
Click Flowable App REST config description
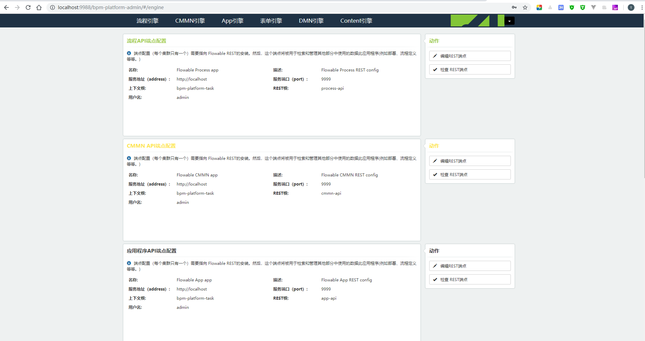347,280
